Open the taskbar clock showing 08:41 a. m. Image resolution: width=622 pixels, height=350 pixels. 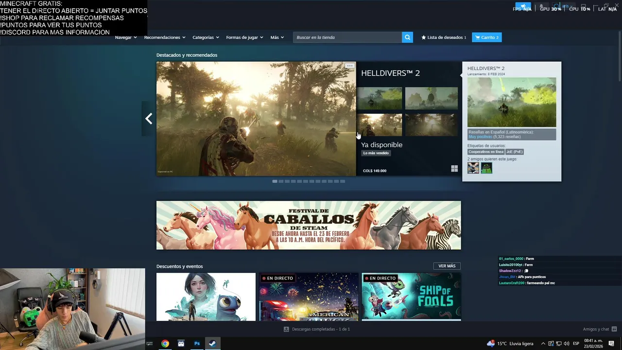(x=593, y=343)
